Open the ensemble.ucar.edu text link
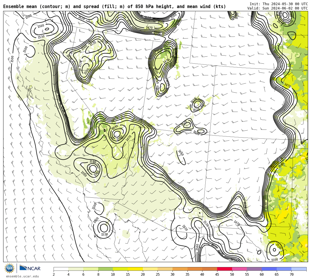This screenshot has height=280, width=311. point(22,276)
